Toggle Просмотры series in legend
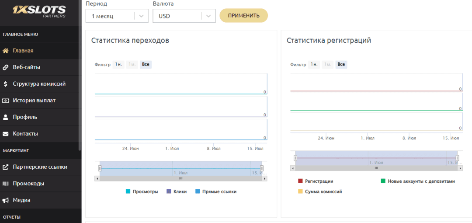472x223 pixels. pyautogui.click(x=142, y=192)
